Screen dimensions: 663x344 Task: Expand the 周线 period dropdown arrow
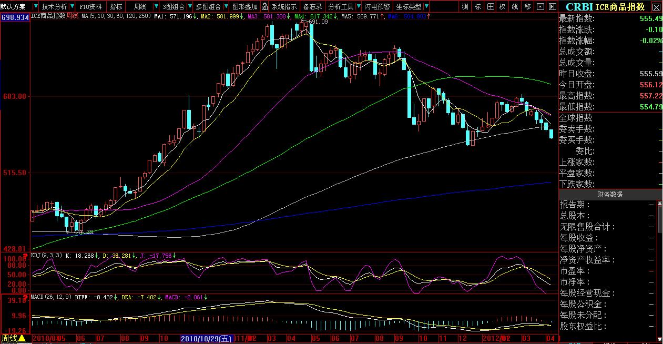click(156, 7)
